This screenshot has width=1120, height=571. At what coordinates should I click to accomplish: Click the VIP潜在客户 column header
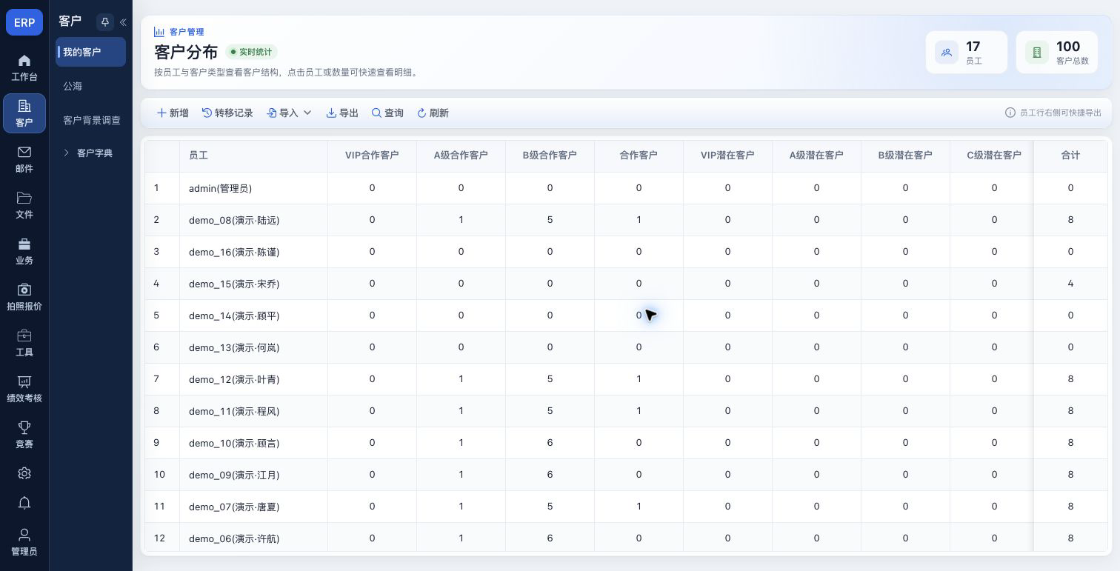(727, 156)
